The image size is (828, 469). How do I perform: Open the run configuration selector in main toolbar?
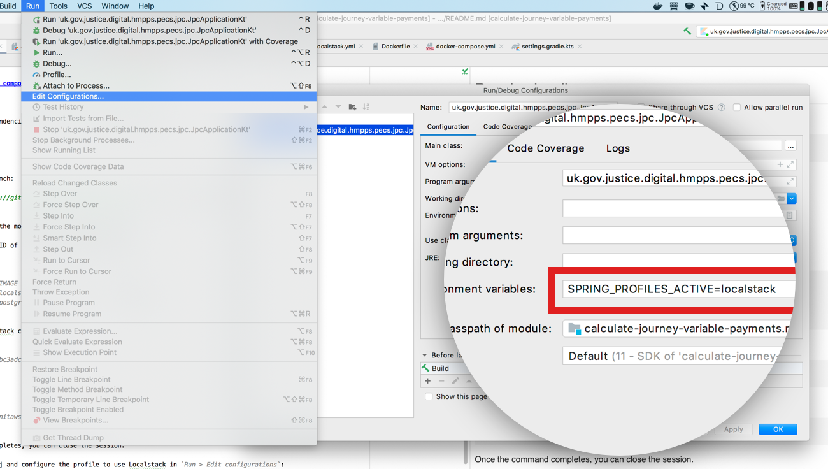(762, 31)
